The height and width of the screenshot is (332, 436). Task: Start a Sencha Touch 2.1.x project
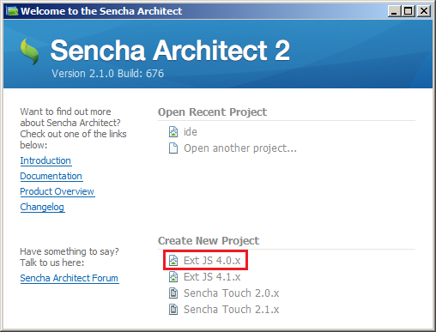[232, 310]
